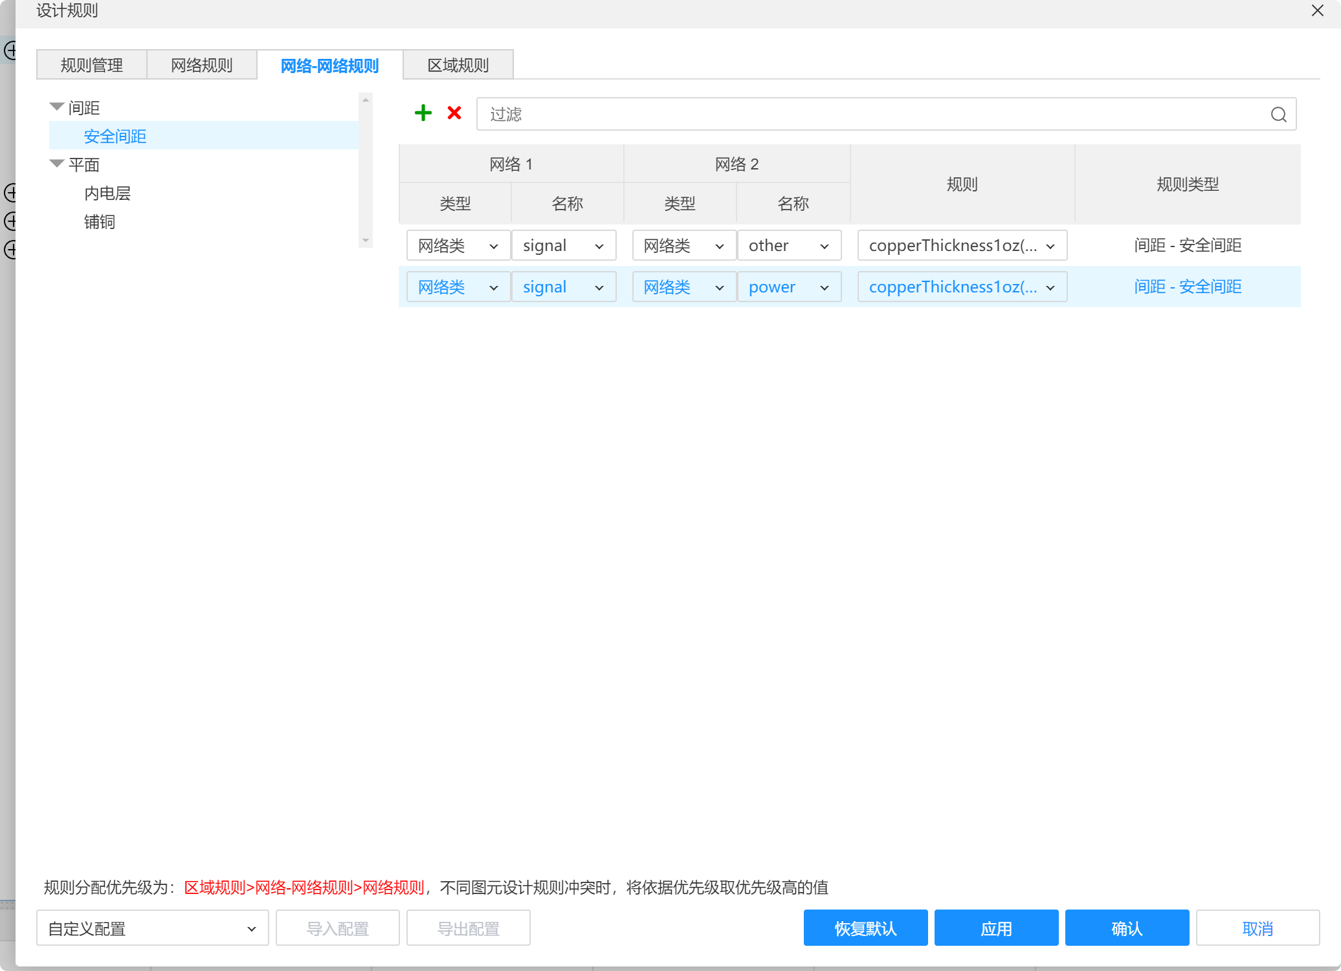Collapse the 间距 tree node
Viewport: 1341px width, 971px height.
pyautogui.click(x=57, y=107)
